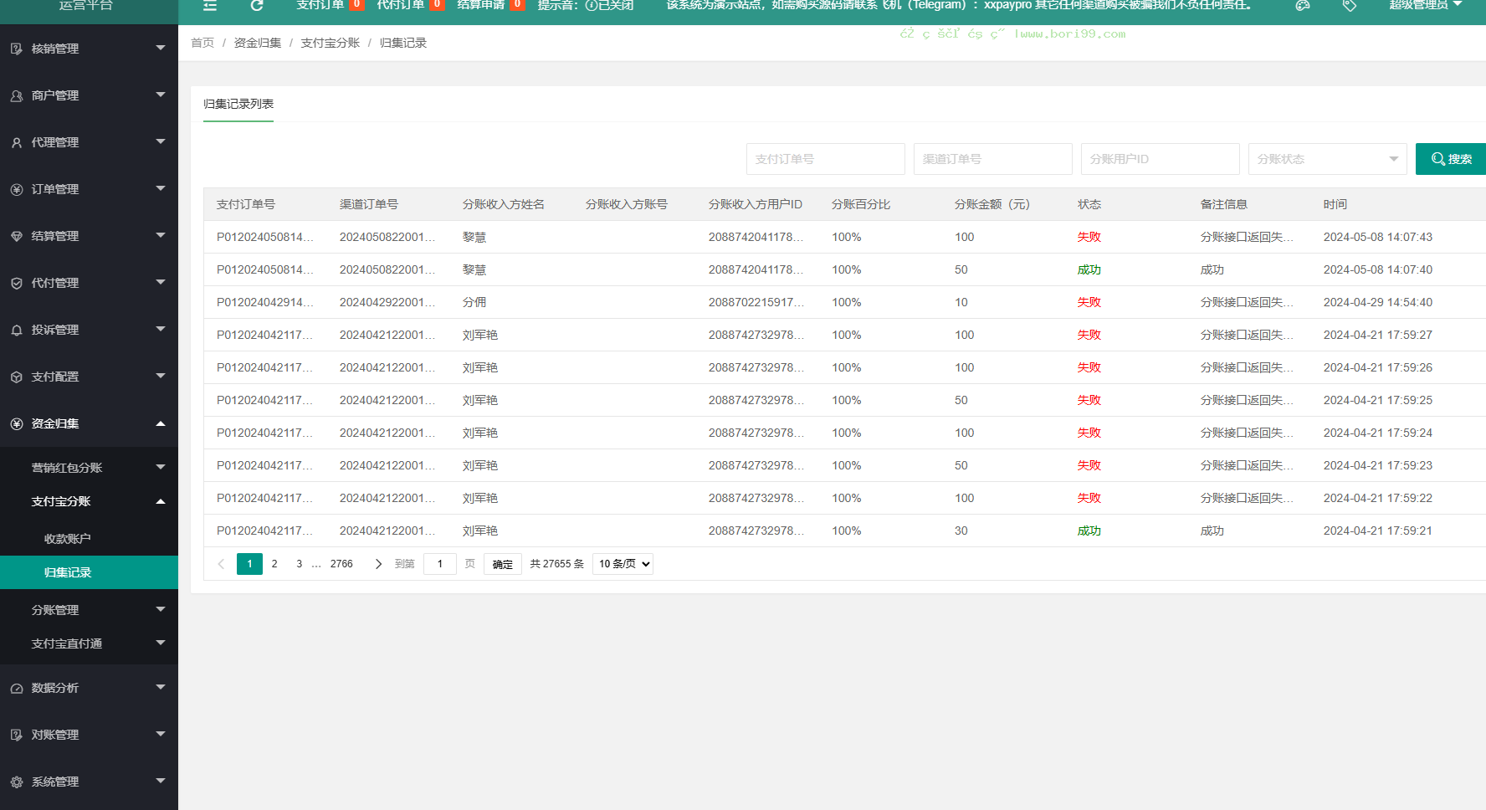Collapse the 资金归集 menu arrow
Screen dimensions: 1486x810
click(x=161, y=423)
